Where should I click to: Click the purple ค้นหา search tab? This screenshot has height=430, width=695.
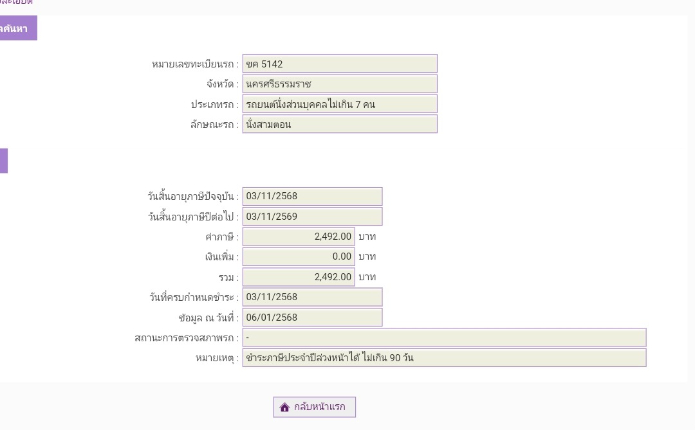click(17, 28)
